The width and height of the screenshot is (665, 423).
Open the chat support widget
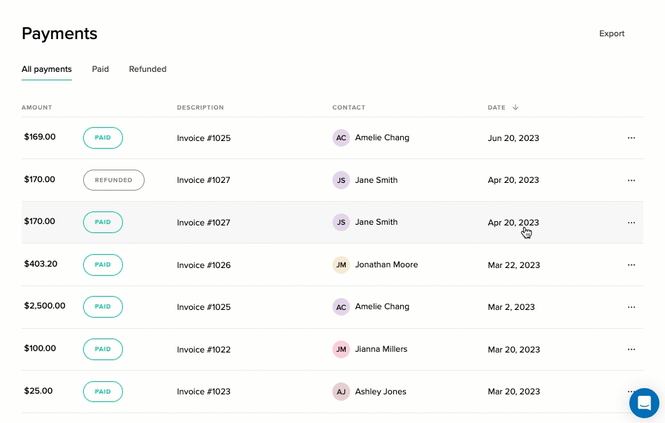[x=644, y=403]
